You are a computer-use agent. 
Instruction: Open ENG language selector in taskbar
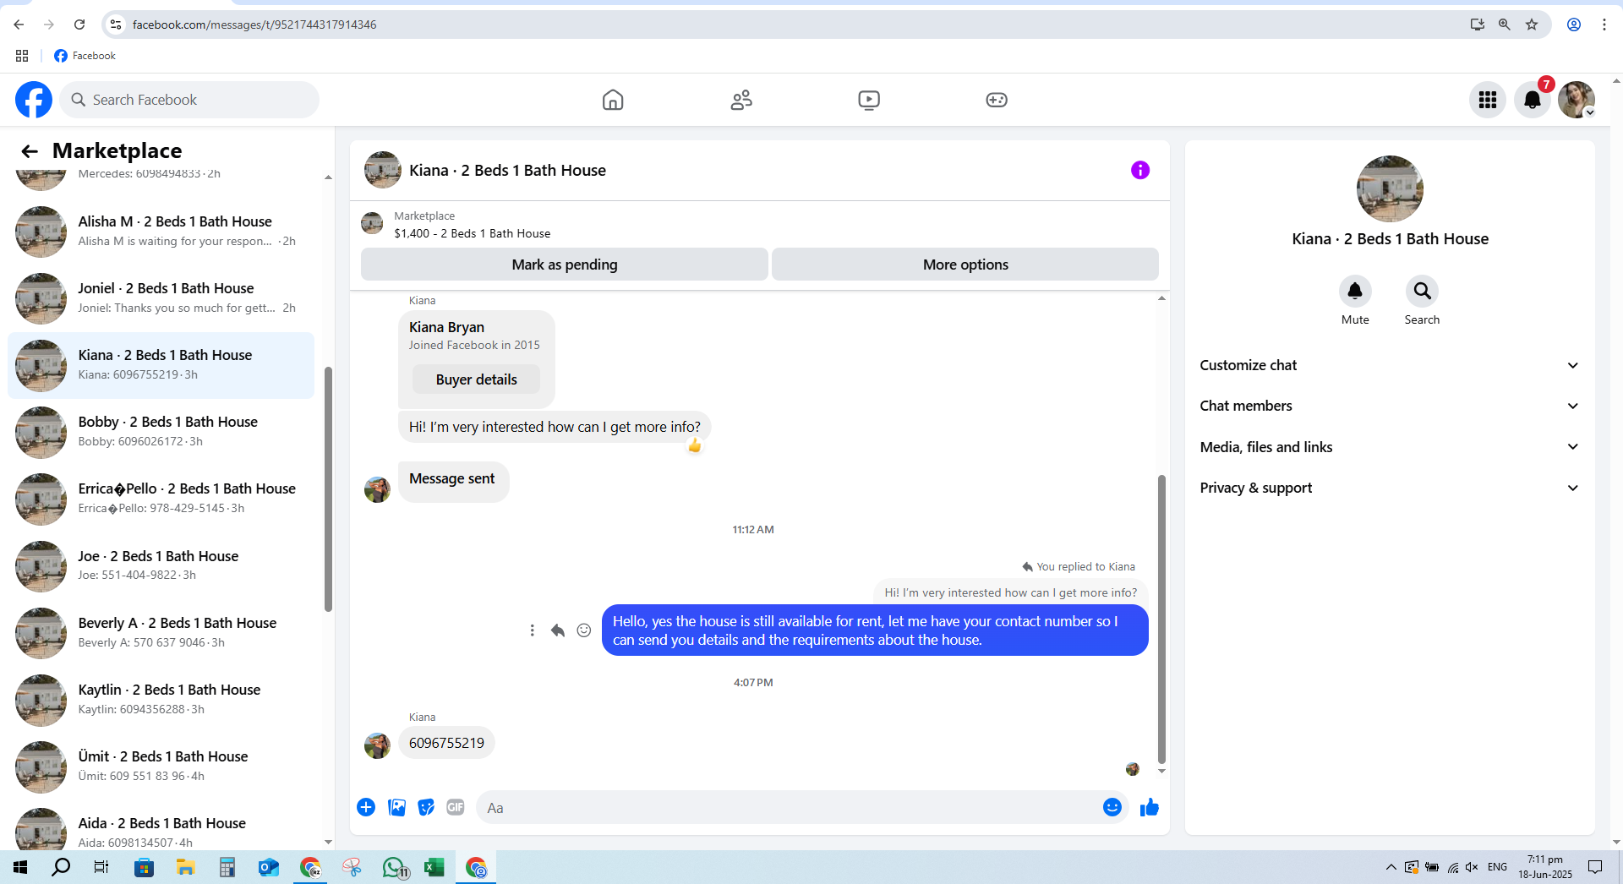(x=1497, y=867)
